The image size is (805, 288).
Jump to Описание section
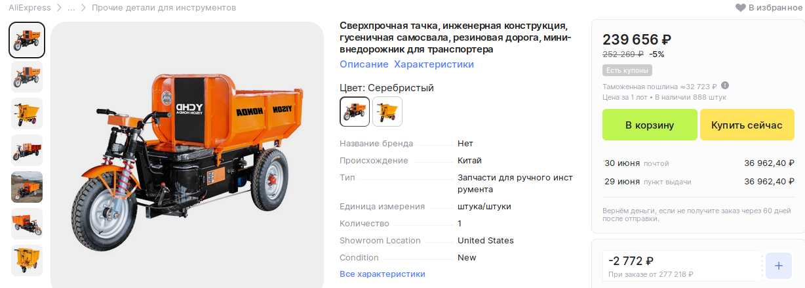(x=364, y=64)
